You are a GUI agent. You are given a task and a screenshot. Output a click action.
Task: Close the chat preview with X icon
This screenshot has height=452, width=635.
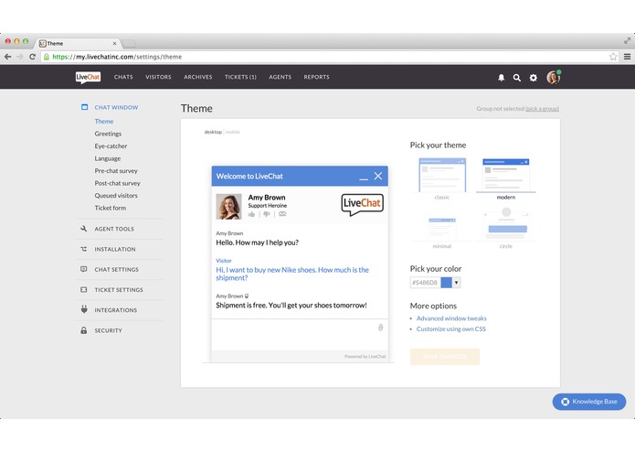coord(378,176)
